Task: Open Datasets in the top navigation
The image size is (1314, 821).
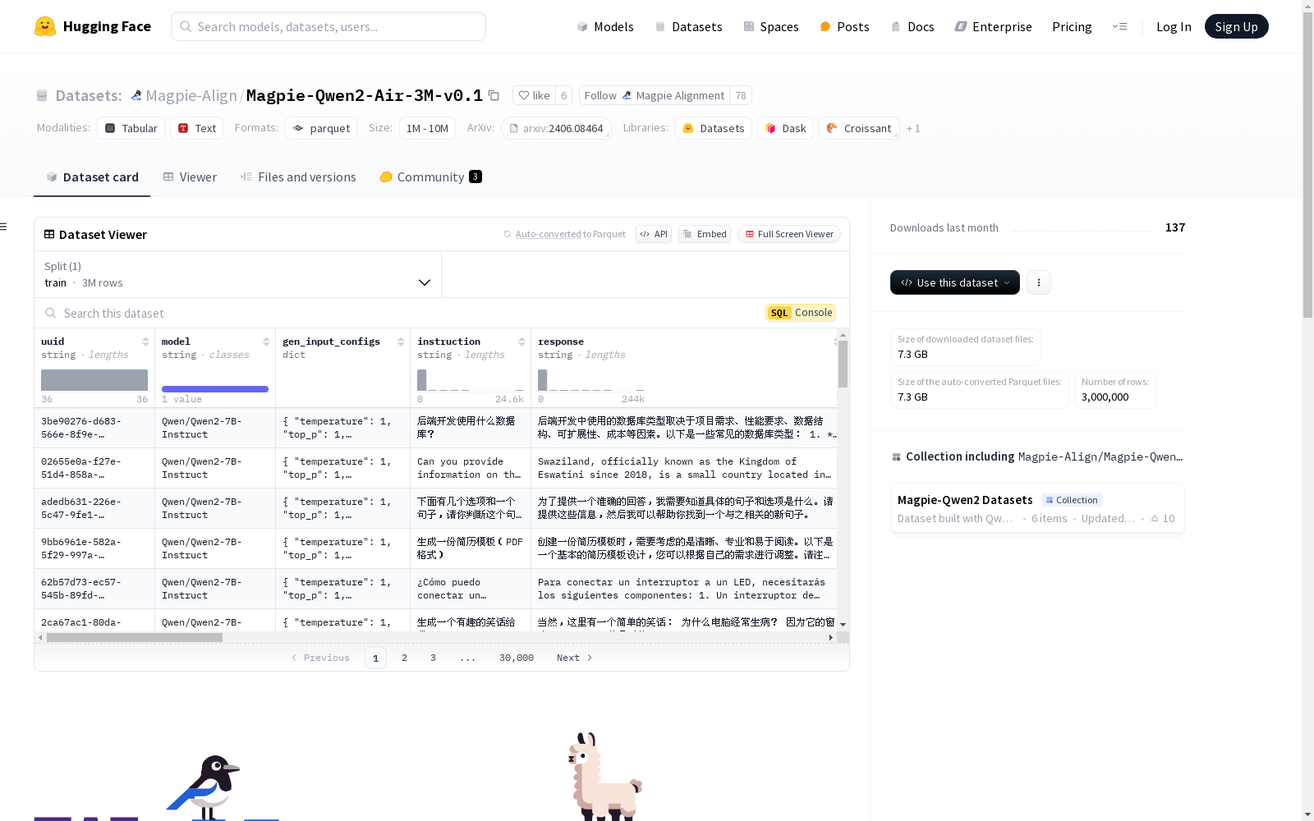Action: (688, 26)
